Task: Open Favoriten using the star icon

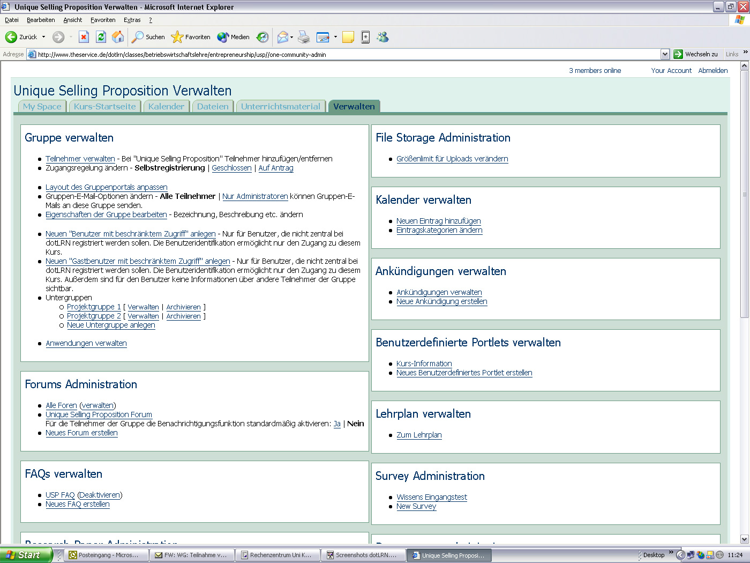Action: pyautogui.click(x=177, y=37)
